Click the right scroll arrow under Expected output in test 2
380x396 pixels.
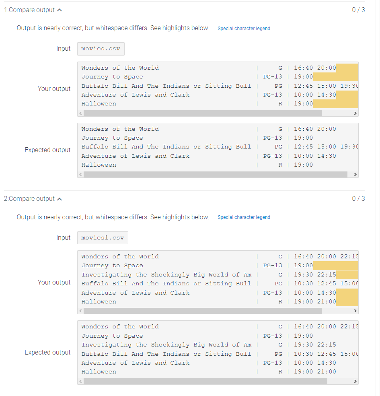coord(355,381)
